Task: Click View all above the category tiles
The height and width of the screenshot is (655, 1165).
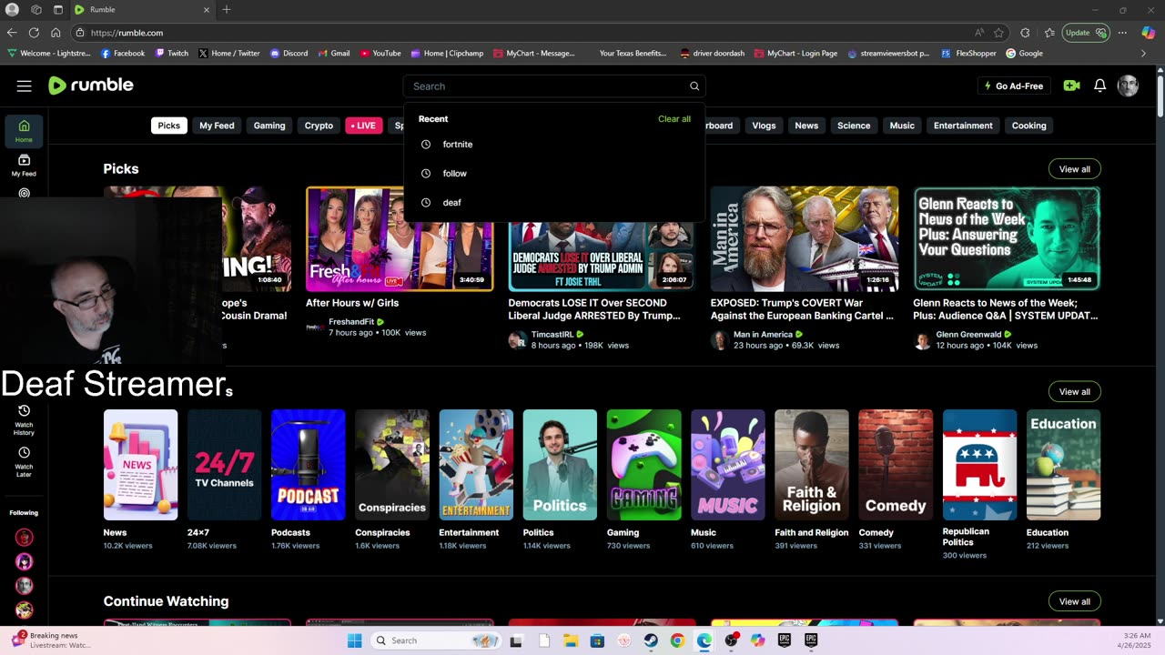Action: click(1075, 392)
